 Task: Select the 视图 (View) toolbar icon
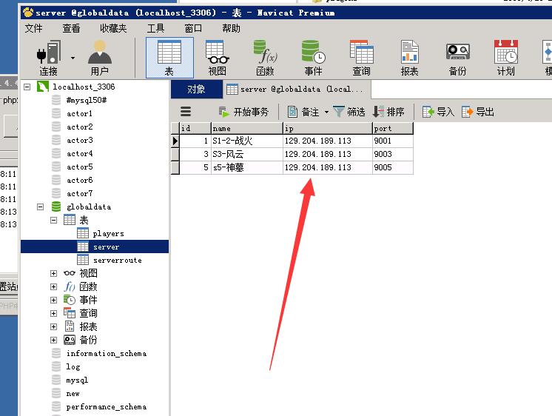click(x=217, y=58)
